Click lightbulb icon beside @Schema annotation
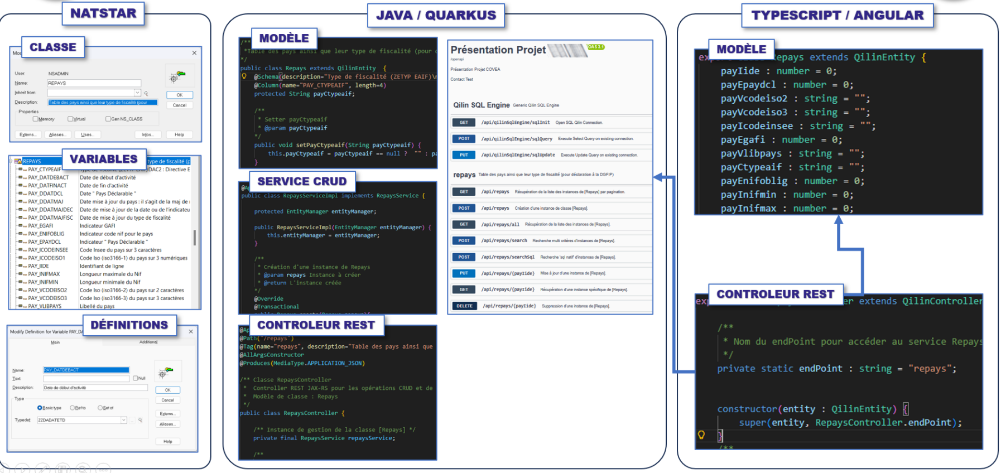1001x473 pixels. click(x=244, y=76)
